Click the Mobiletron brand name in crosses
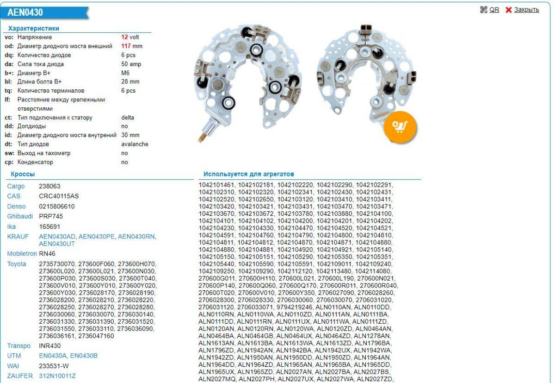555x383 pixels. click(22, 254)
